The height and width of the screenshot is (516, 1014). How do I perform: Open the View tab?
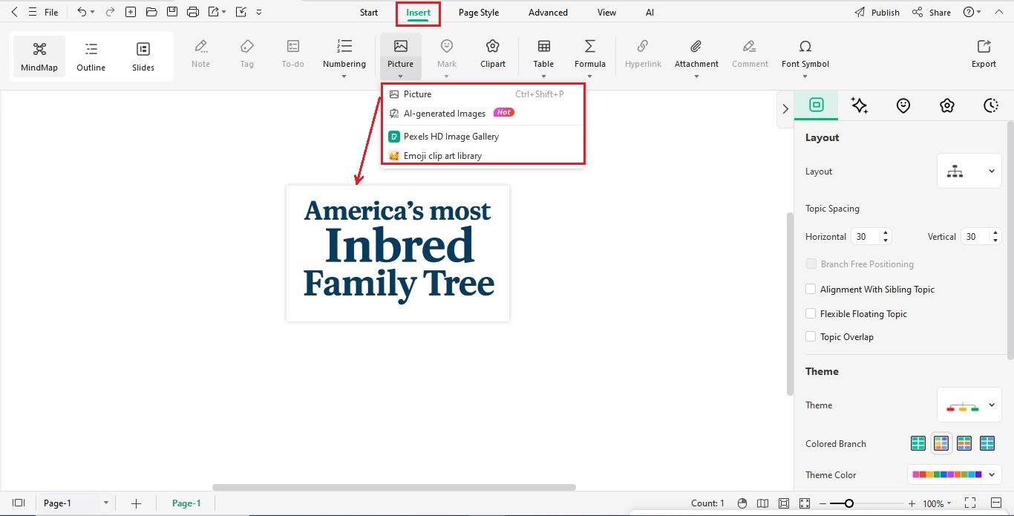coord(606,13)
